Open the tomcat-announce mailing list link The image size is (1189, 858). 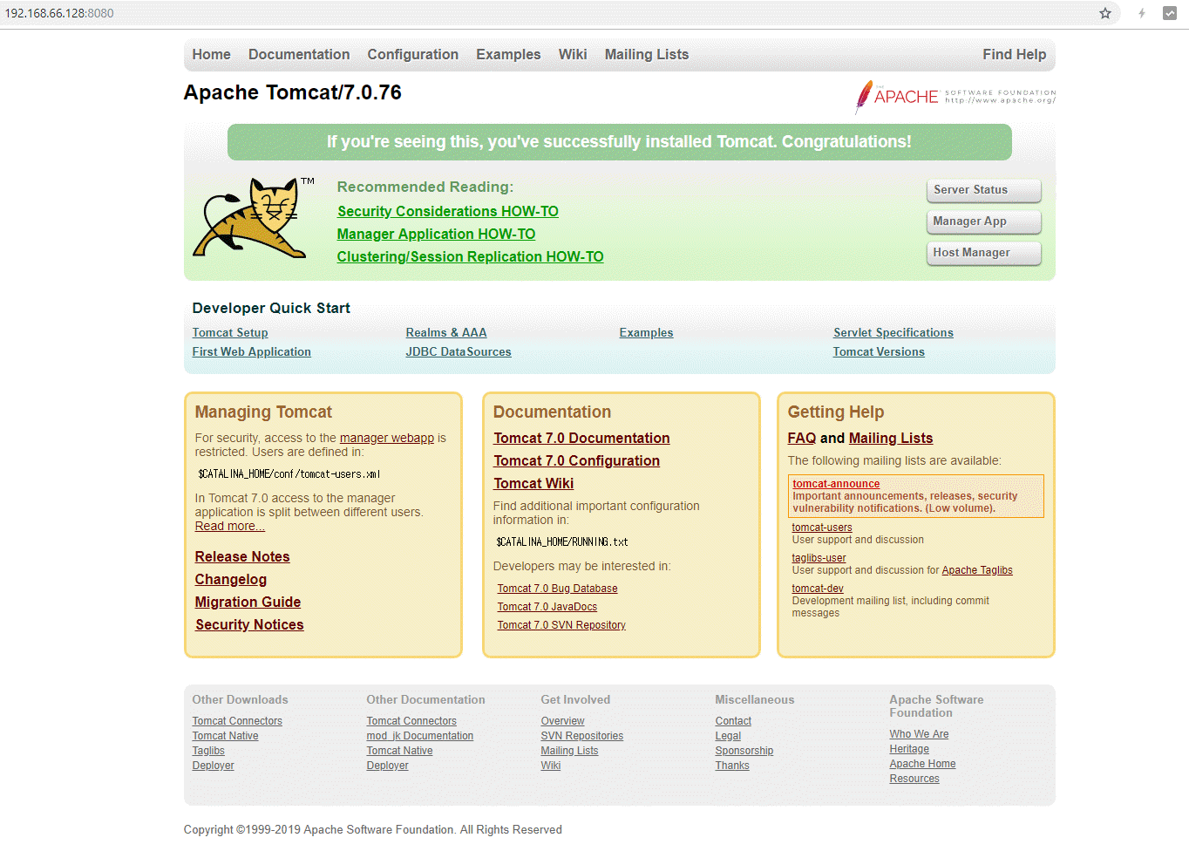tap(836, 484)
